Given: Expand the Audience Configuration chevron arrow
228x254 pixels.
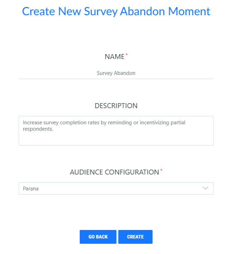Looking at the screenshot, I should (205, 188).
